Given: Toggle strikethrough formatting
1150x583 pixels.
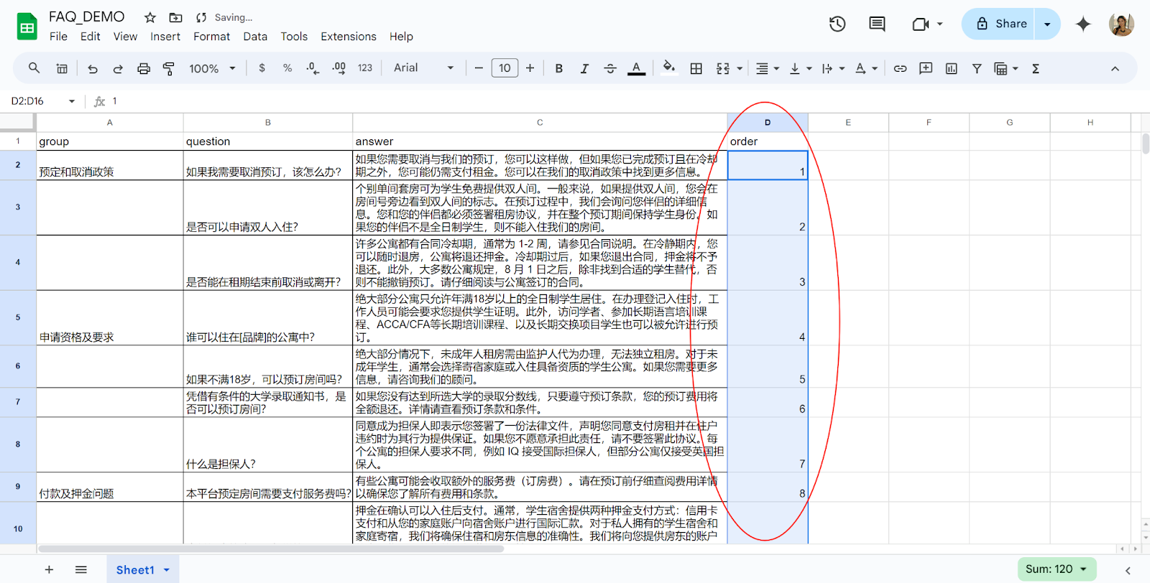Looking at the screenshot, I should point(610,68).
